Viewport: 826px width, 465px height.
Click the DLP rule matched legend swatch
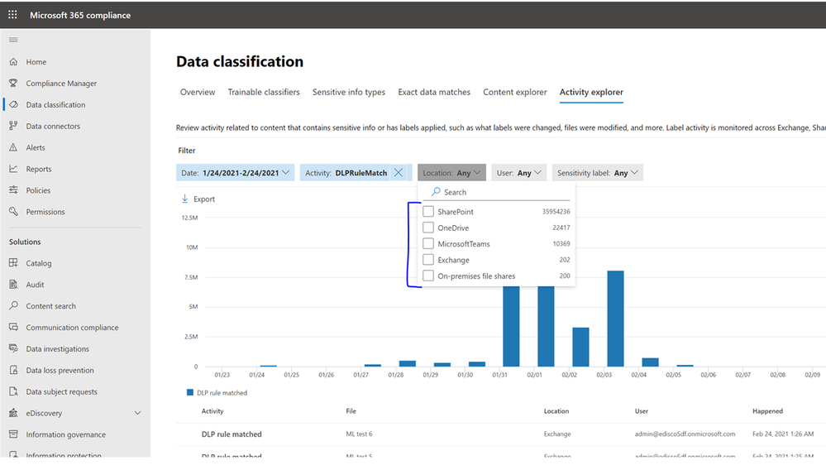(189, 392)
